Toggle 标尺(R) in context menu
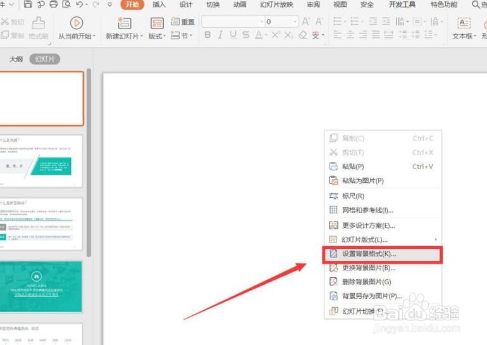Image resolution: width=487 pixels, height=345 pixels. (383, 196)
